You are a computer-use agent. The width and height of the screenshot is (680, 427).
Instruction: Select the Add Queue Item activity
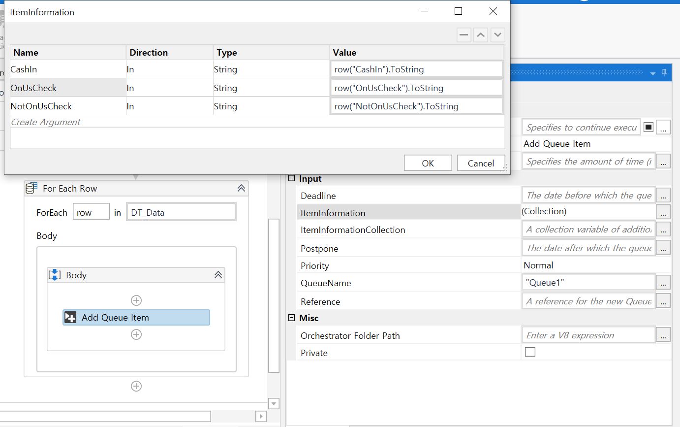click(x=136, y=318)
